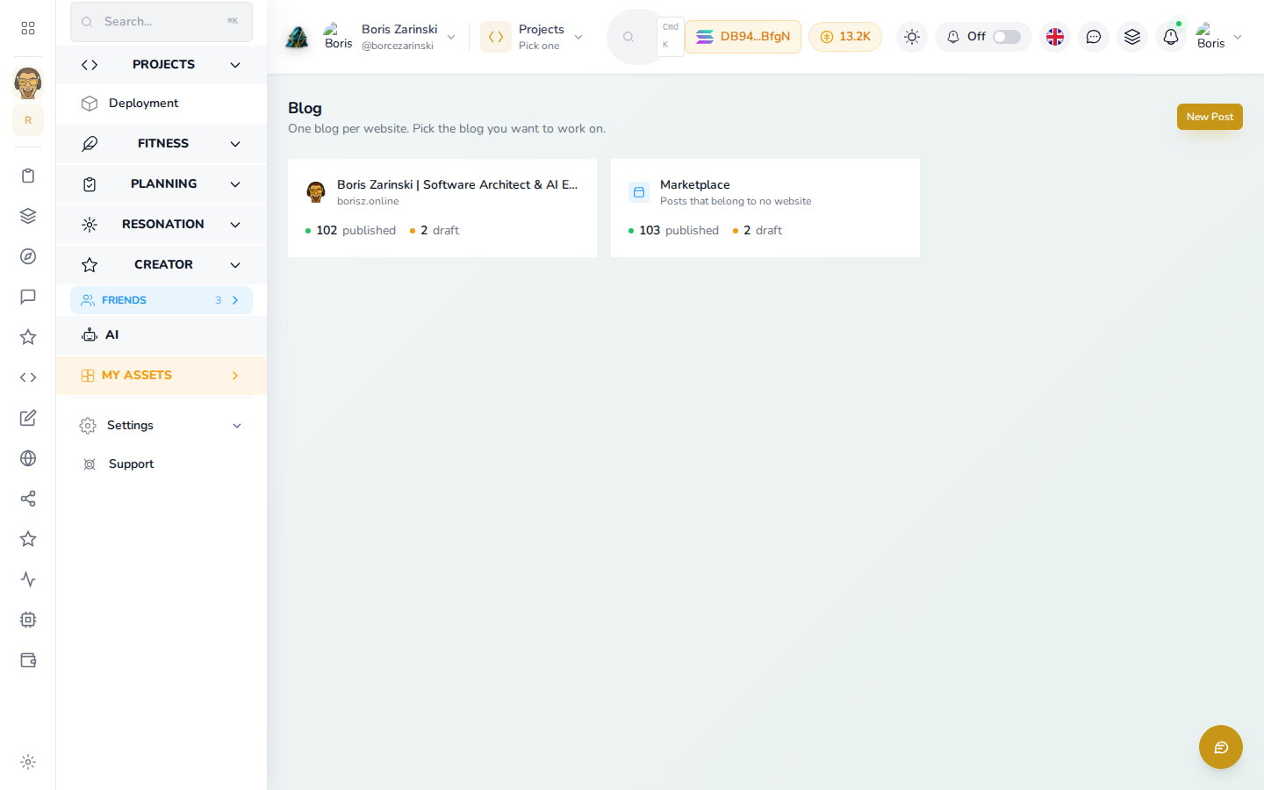
Task: Click the New Post button
Action: pyautogui.click(x=1210, y=117)
